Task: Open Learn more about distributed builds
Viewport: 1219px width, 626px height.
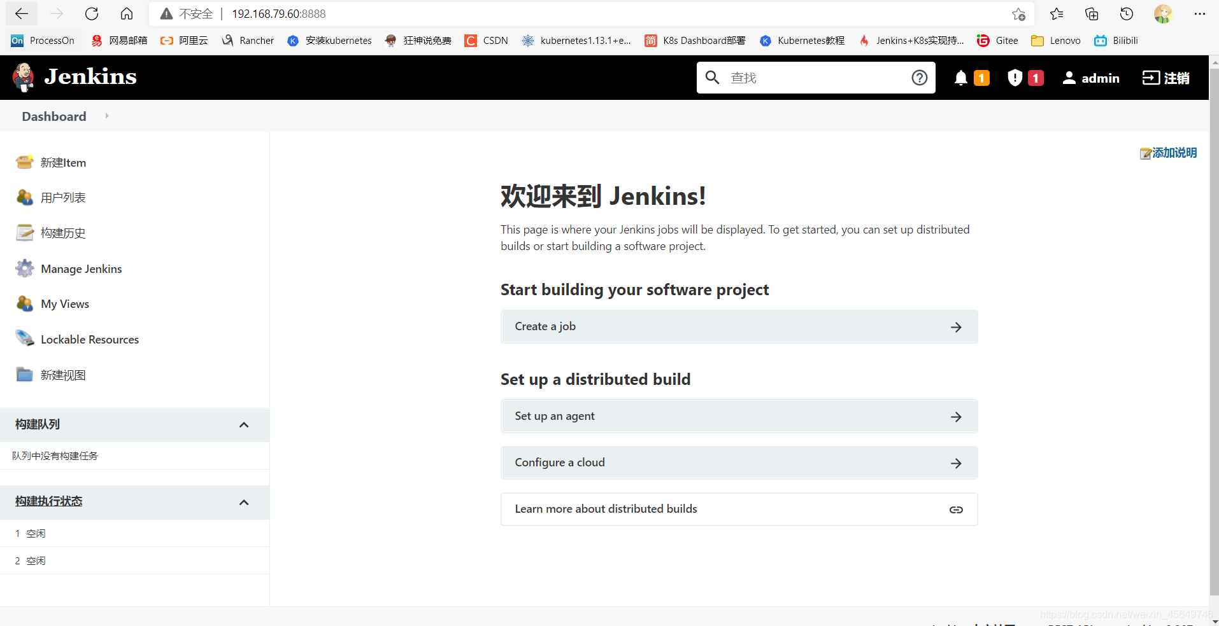Action: tap(739, 509)
